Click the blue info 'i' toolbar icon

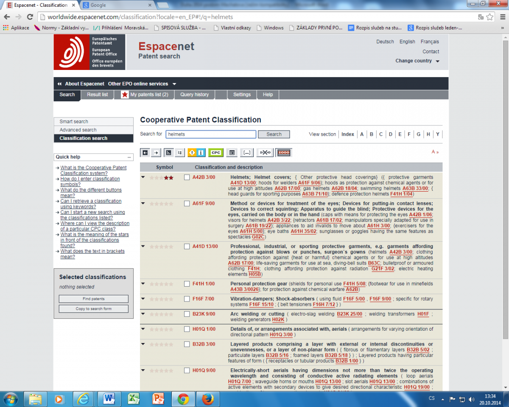click(201, 153)
